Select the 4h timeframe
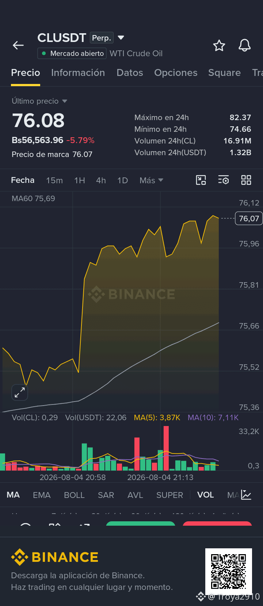Viewport: 263px width, 606px height. pos(101,180)
